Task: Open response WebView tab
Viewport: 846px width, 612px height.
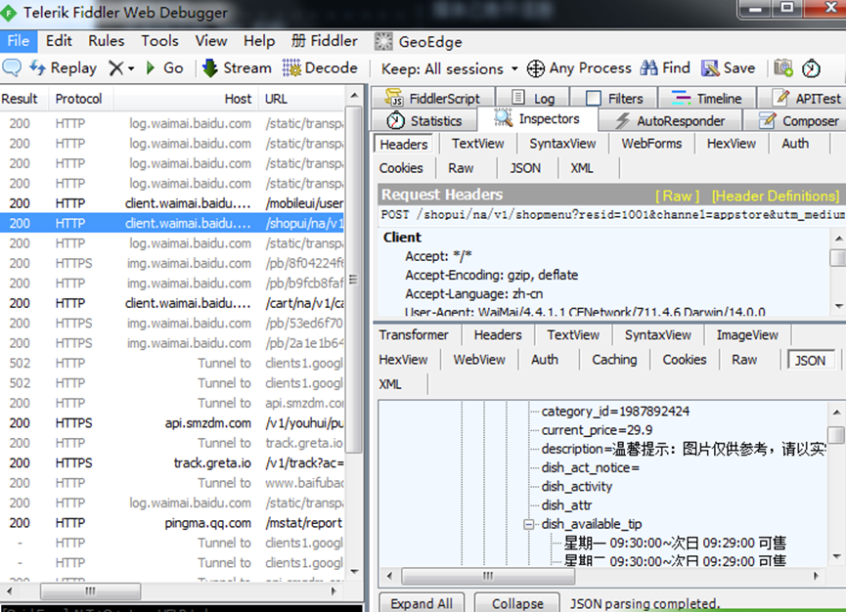Action: (x=479, y=360)
